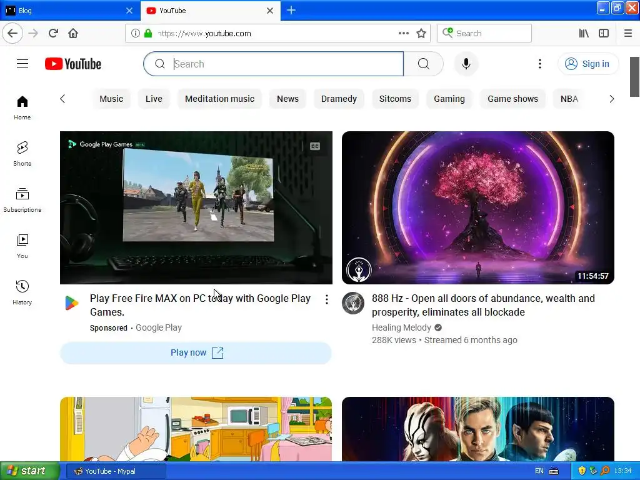Screen dimensions: 640x480
Task: Bookmark this page with the star
Action: (x=421, y=33)
